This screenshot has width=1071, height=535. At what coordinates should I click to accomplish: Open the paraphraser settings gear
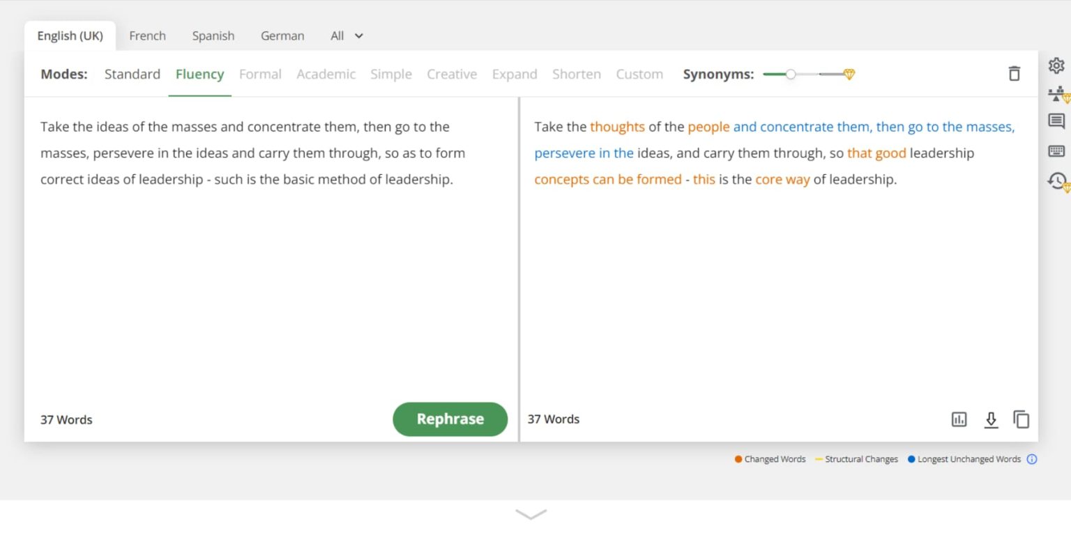[x=1056, y=65]
